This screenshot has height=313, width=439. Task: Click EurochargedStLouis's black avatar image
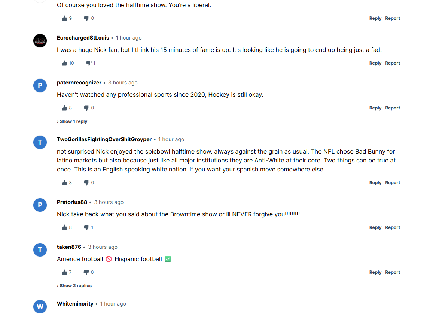[40, 41]
